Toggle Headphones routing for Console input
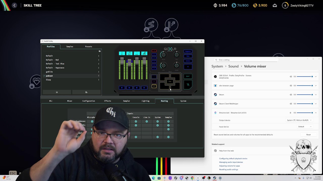 [x=136, y=121]
